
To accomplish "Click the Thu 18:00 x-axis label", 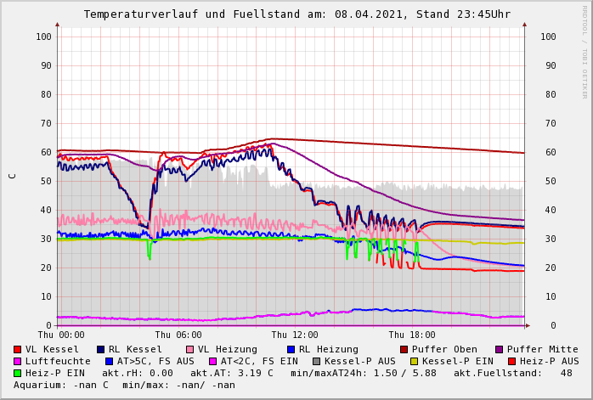I will pyautogui.click(x=412, y=335).
